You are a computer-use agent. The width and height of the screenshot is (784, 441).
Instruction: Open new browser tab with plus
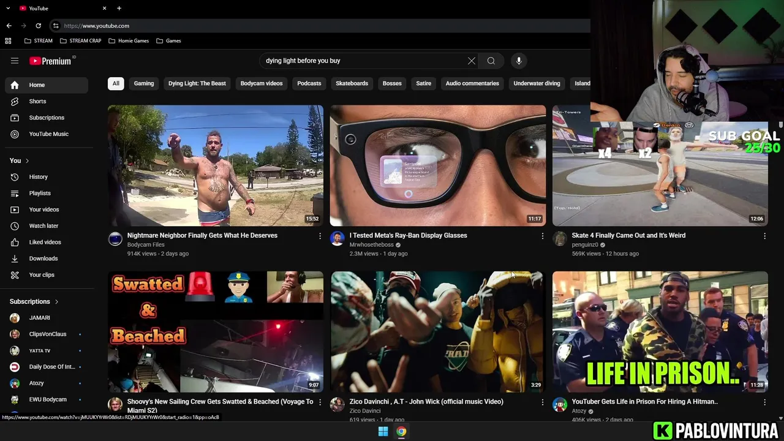coord(119,8)
